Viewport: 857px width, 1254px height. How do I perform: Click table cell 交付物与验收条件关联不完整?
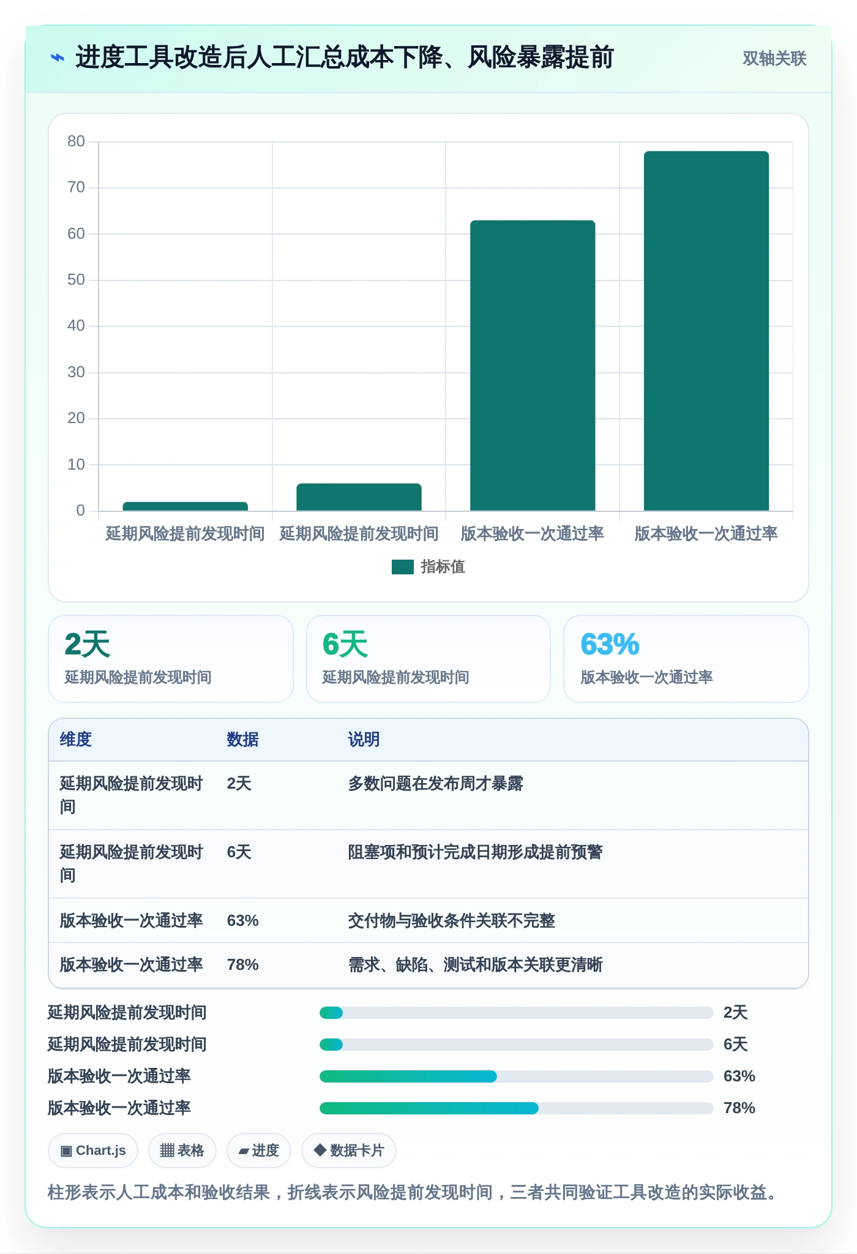coord(451,921)
